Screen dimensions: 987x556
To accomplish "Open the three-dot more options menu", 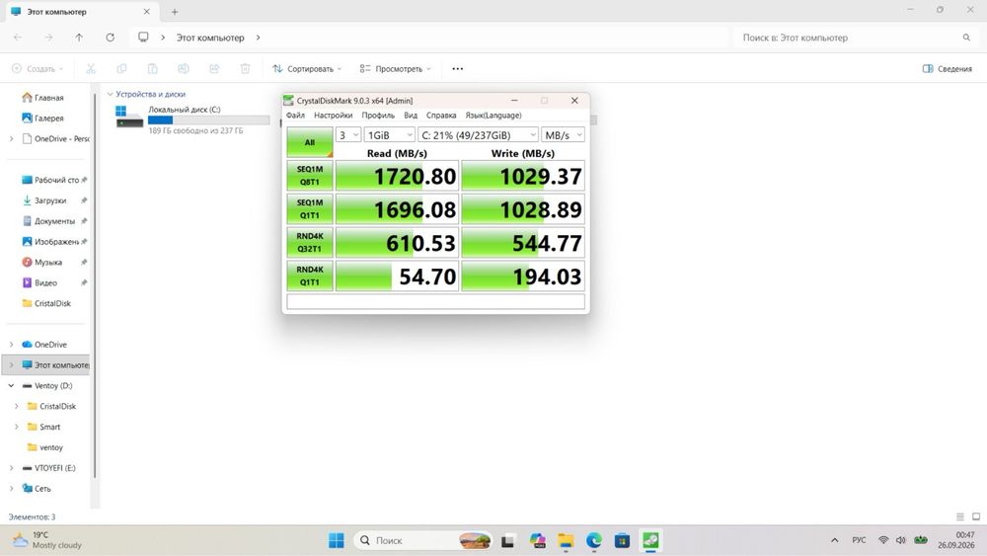I will pos(458,68).
